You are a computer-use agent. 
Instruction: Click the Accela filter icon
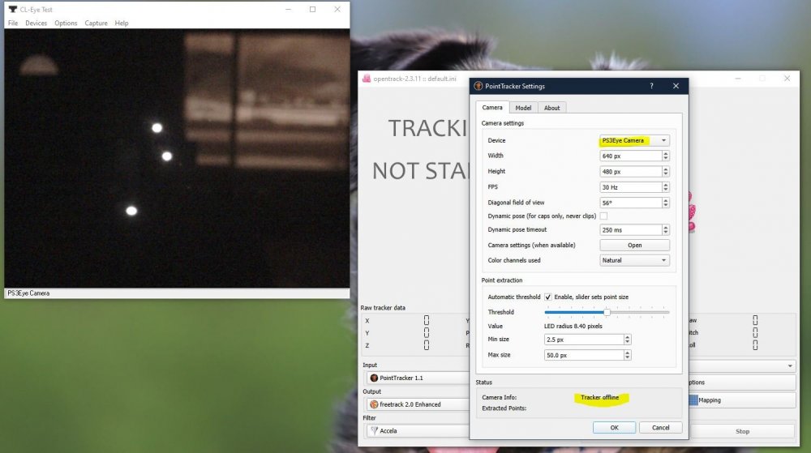click(374, 431)
